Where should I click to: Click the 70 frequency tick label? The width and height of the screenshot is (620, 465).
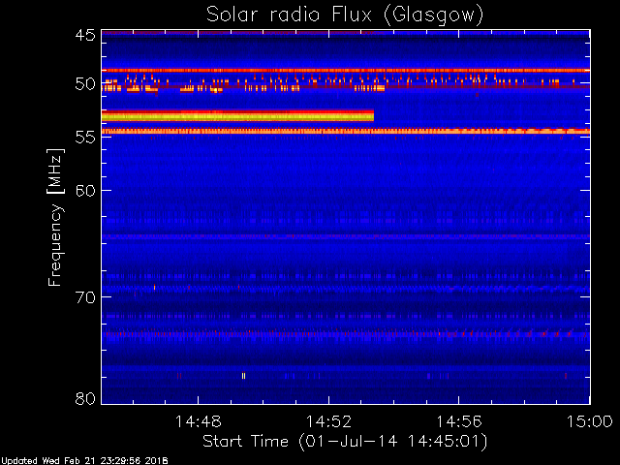click(x=85, y=297)
